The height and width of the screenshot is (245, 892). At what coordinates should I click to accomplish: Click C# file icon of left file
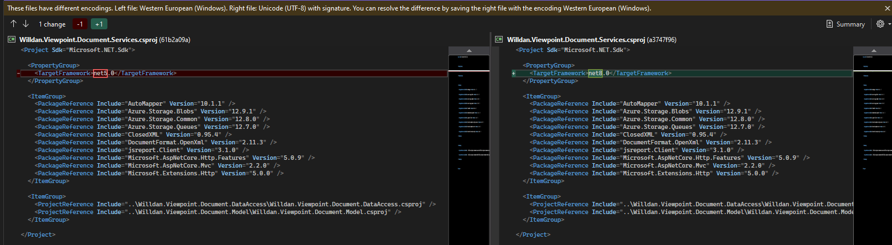pyautogui.click(x=12, y=39)
